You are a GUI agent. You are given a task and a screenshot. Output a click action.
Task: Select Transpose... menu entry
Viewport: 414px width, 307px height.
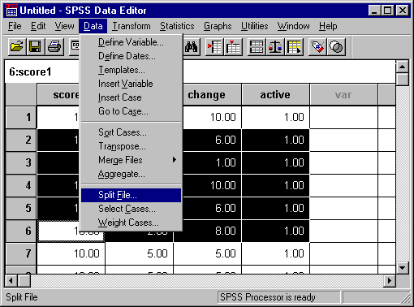click(x=131, y=146)
